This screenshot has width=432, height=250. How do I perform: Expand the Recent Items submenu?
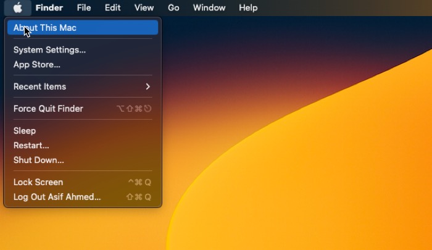(83, 86)
